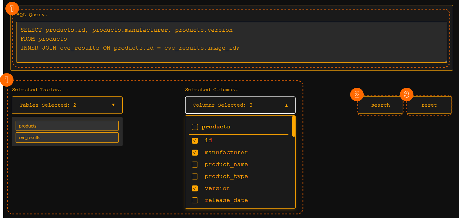Open the Tables Selected dropdown
This screenshot has height=218, width=459.
click(67, 105)
